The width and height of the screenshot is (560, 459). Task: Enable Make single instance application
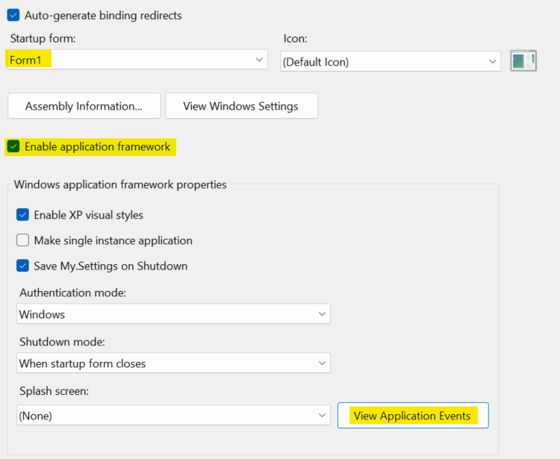(23, 240)
